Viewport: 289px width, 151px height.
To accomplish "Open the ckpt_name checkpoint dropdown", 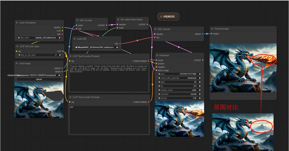I will point(39,38).
